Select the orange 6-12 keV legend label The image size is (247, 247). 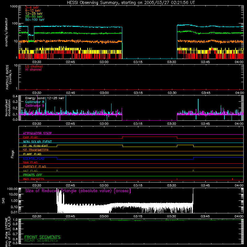pos(33,10)
